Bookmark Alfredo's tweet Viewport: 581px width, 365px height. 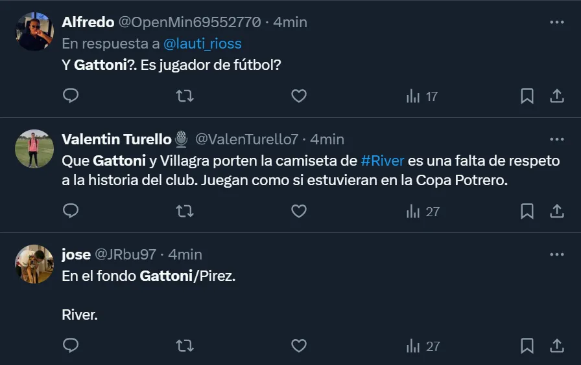[527, 96]
